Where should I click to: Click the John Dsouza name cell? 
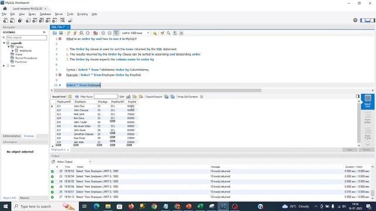[81, 110]
